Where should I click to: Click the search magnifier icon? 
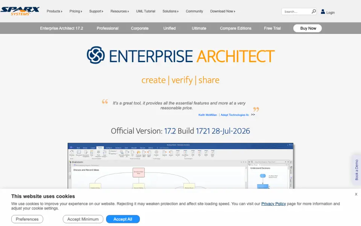coord(314,11)
